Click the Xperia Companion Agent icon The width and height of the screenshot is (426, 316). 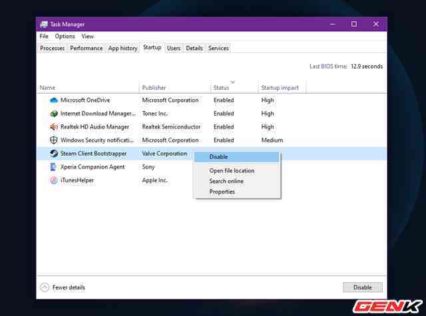53,167
